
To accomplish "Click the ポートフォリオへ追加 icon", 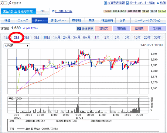I will click(x=128, y=3).
